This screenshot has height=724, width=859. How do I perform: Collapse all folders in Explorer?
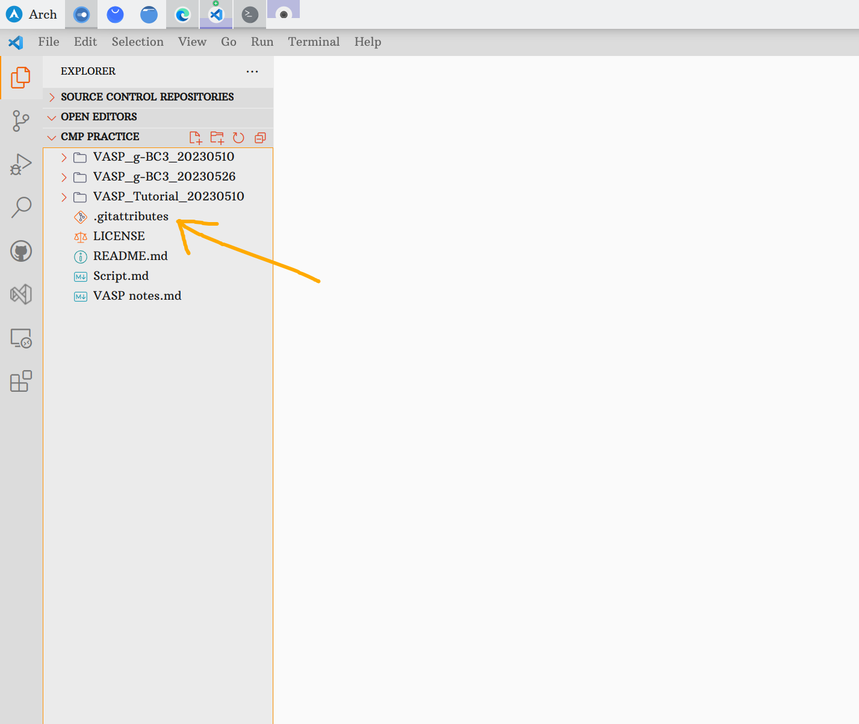click(260, 137)
